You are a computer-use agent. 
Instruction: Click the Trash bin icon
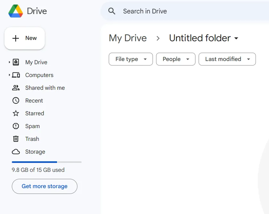click(16, 139)
